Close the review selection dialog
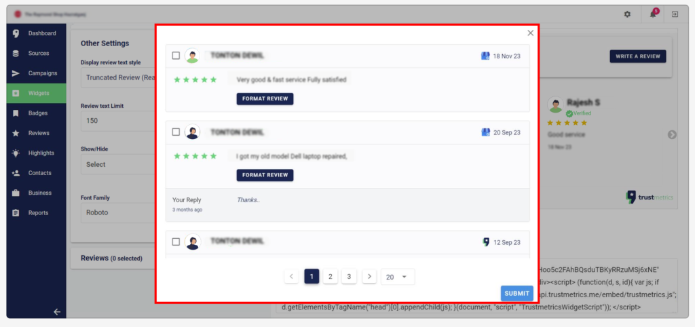 tap(530, 33)
